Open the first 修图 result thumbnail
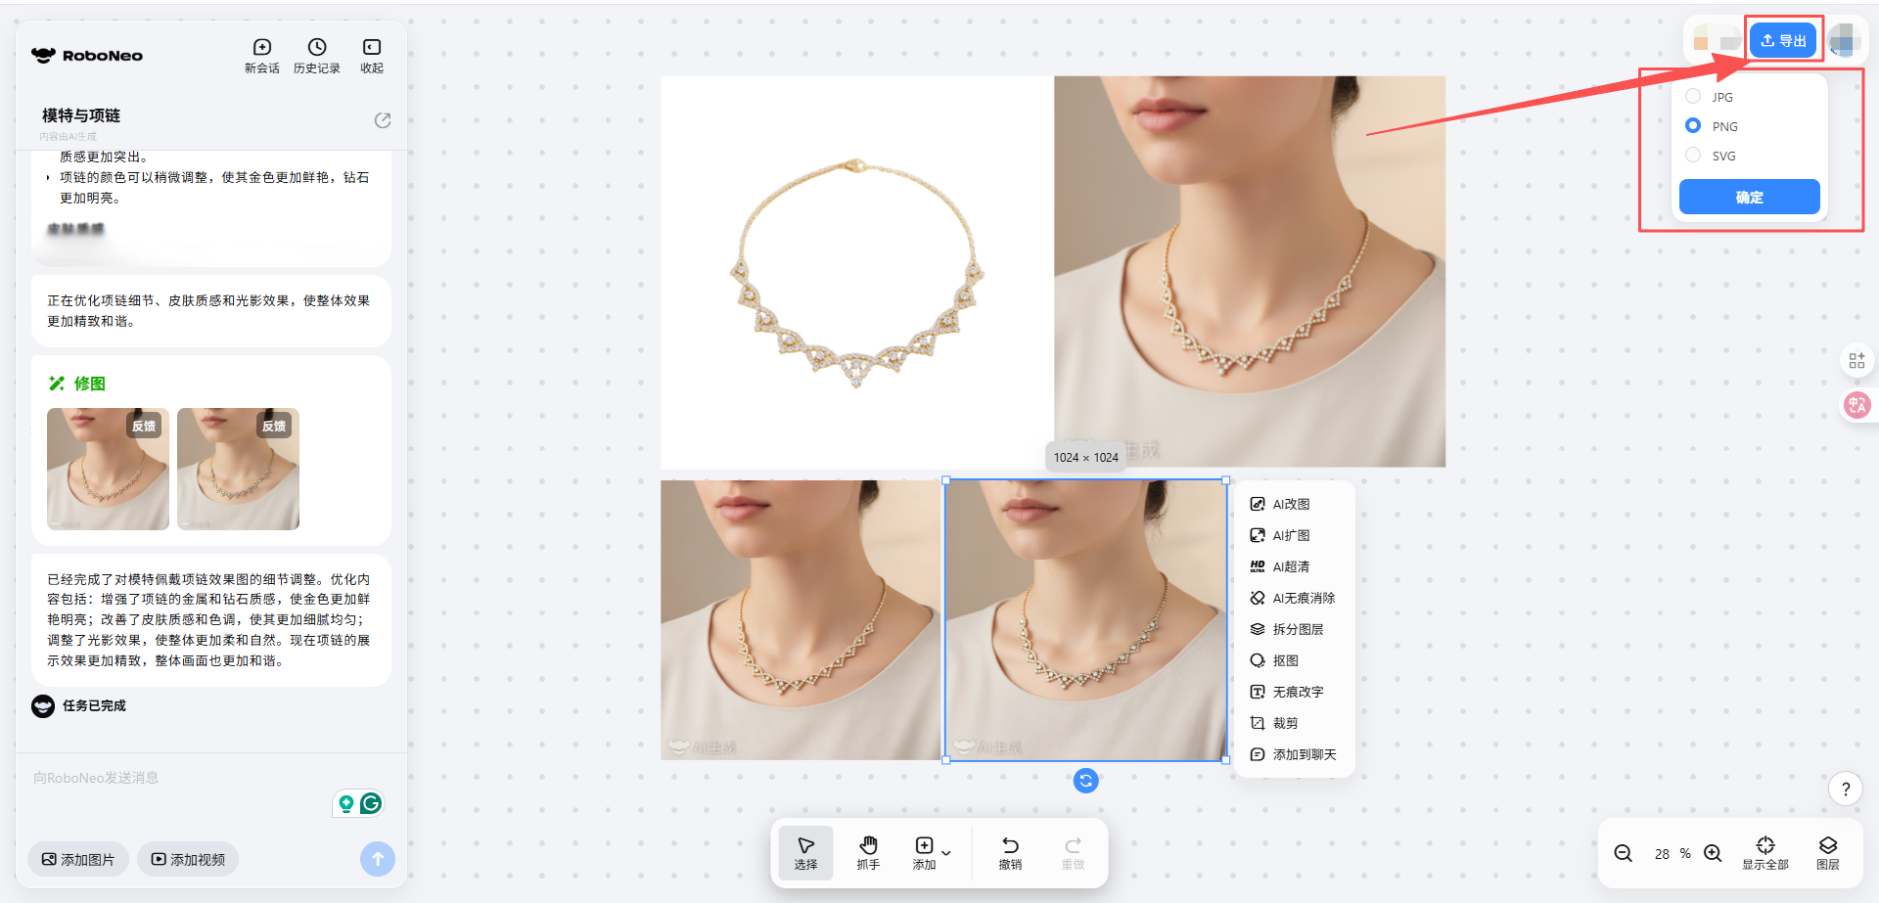The image size is (1879, 903). [x=108, y=470]
